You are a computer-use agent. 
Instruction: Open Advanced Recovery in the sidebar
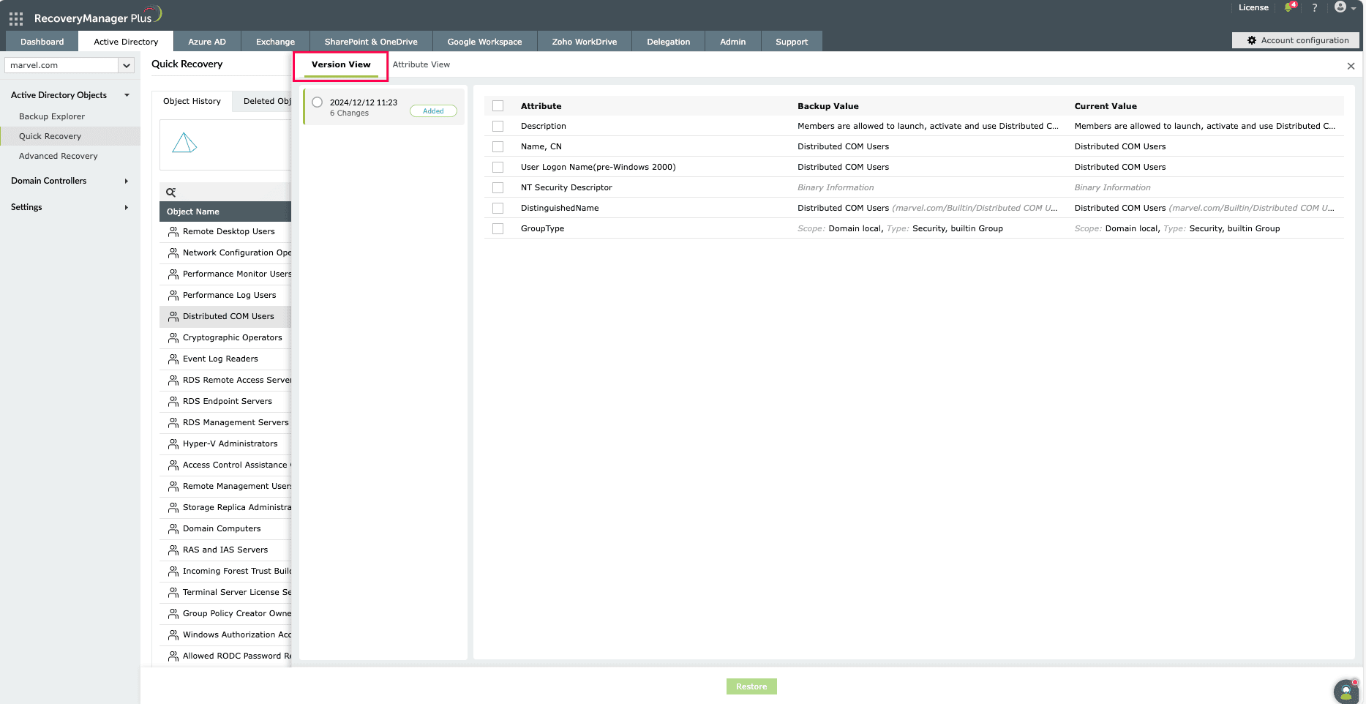click(58, 156)
